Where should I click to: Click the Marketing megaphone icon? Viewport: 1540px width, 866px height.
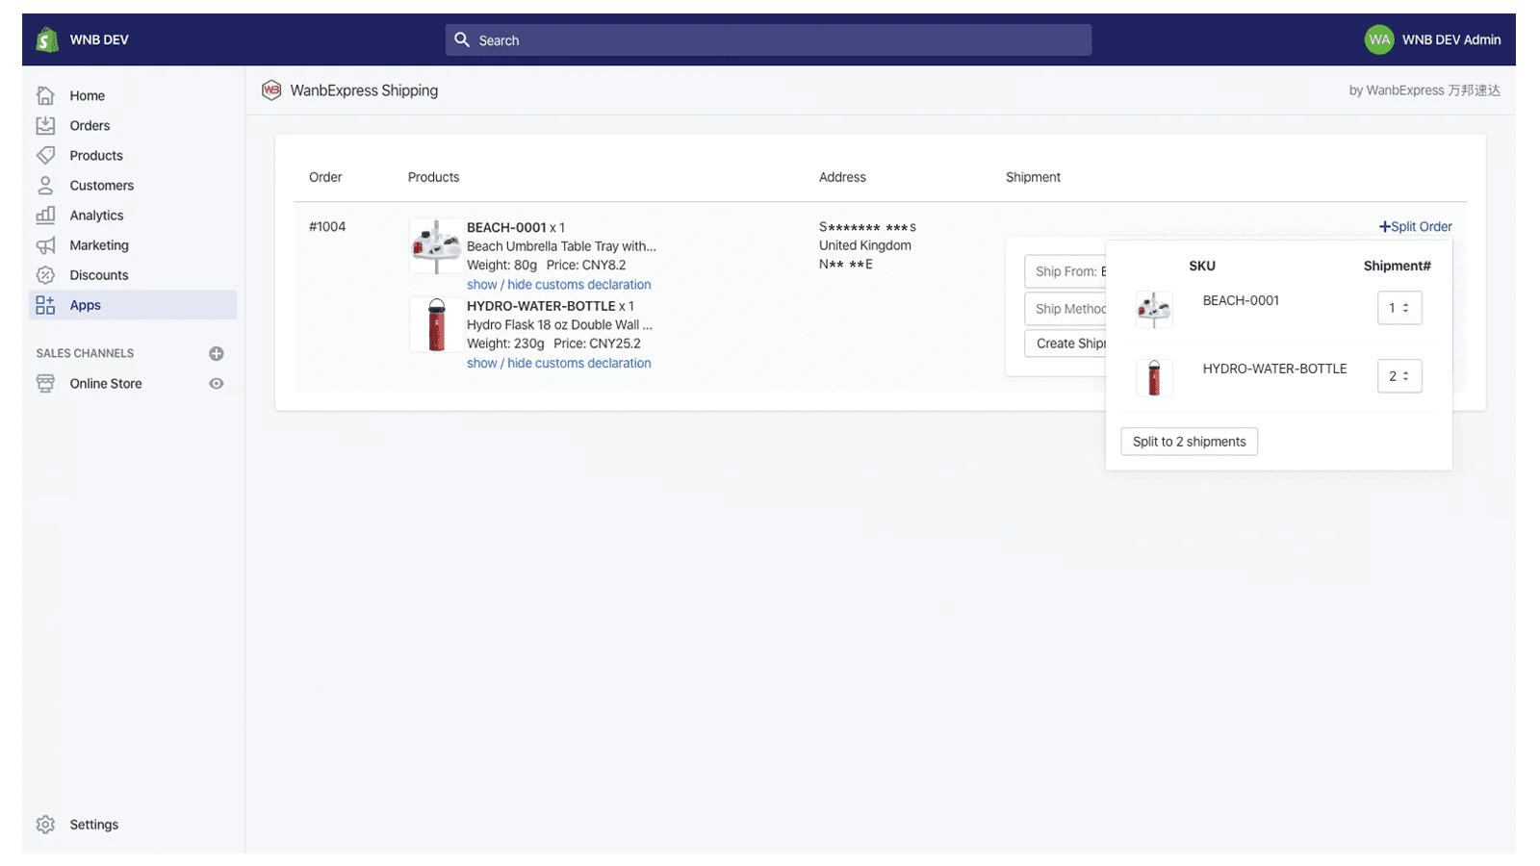pos(45,245)
